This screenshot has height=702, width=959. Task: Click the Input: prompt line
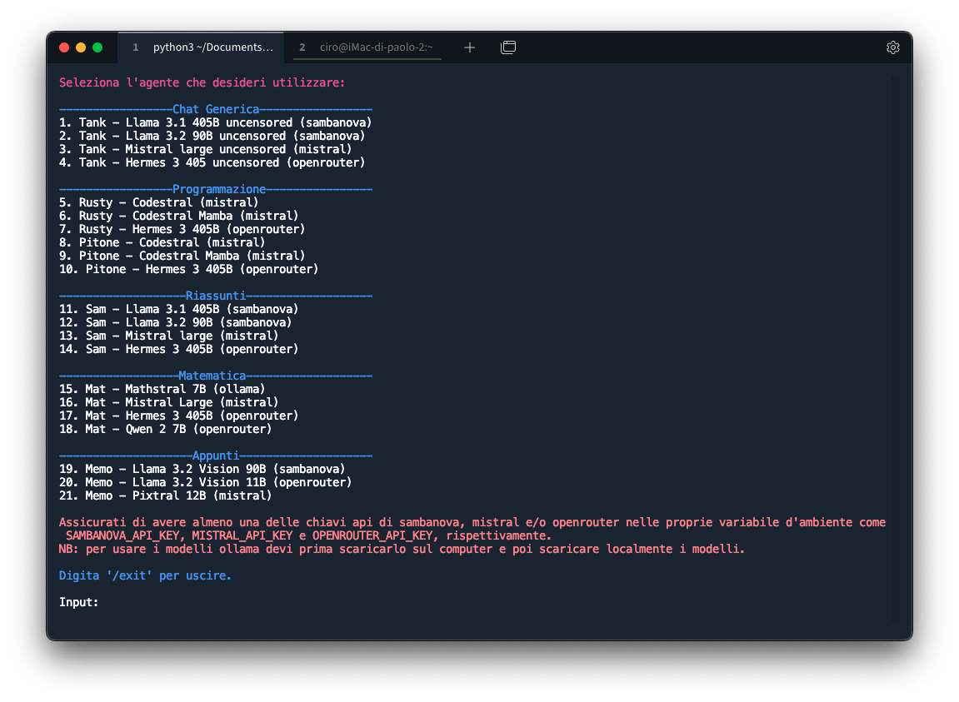coord(79,602)
